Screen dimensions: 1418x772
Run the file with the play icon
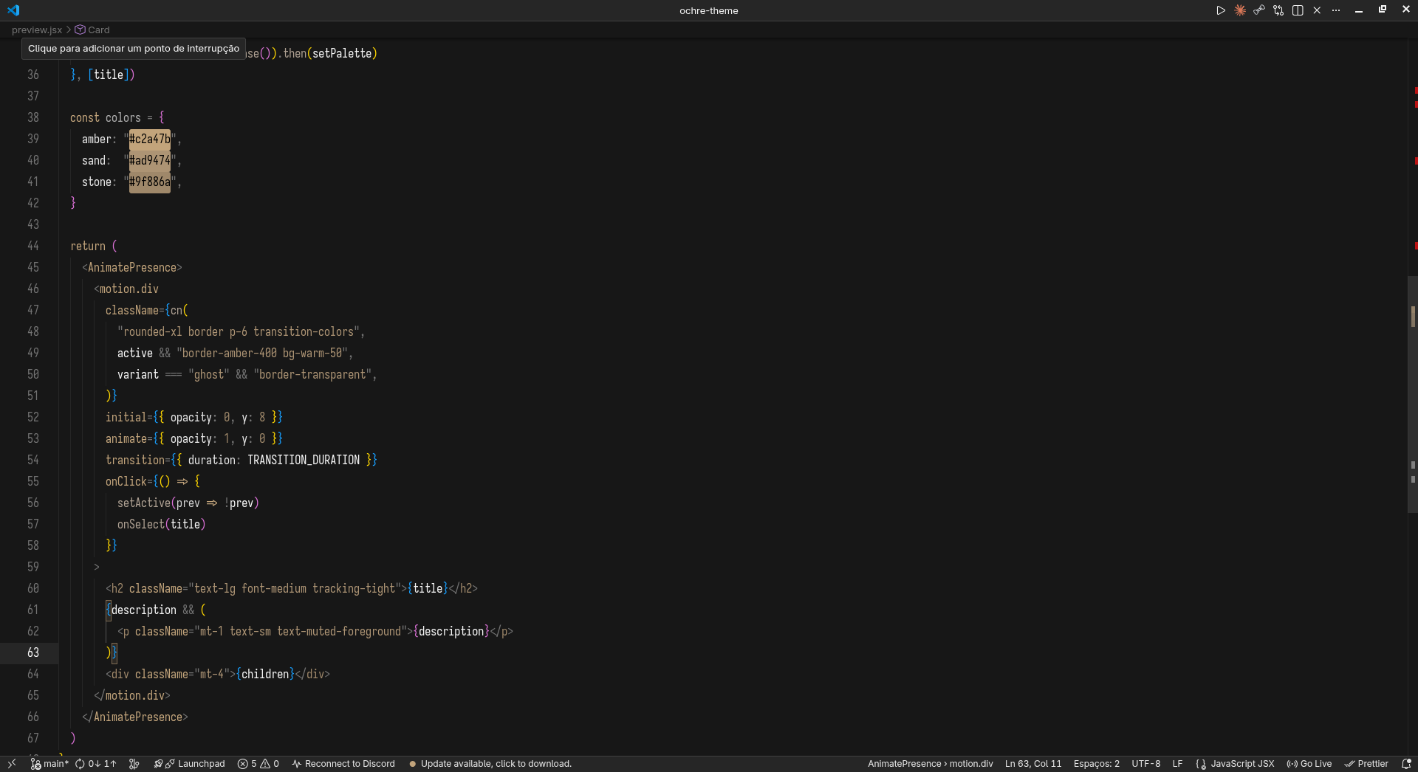click(x=1221, y=10)
